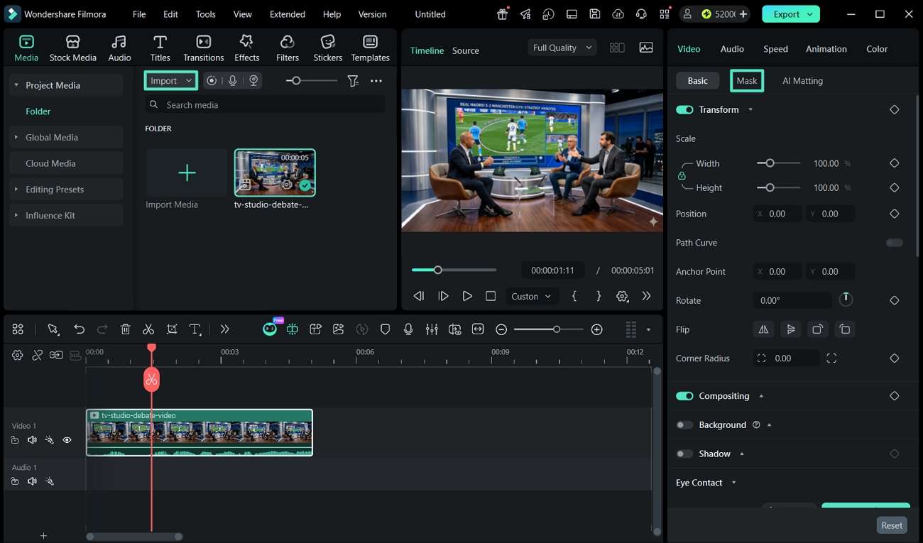Switch preview to Source
Image resolution: width=923 pixels, height=543 pixels.
pyautogui.click(x=466, y=50)
